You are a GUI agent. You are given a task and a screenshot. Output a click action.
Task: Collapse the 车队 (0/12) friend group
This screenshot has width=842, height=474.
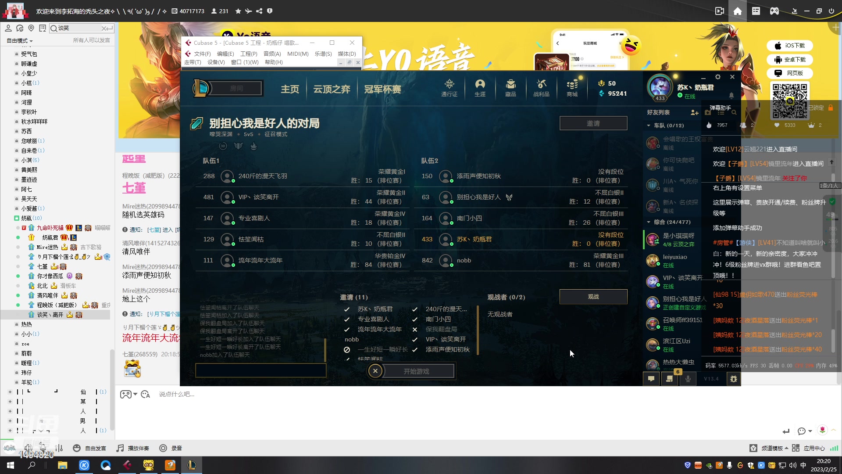(x=649, y=126)
